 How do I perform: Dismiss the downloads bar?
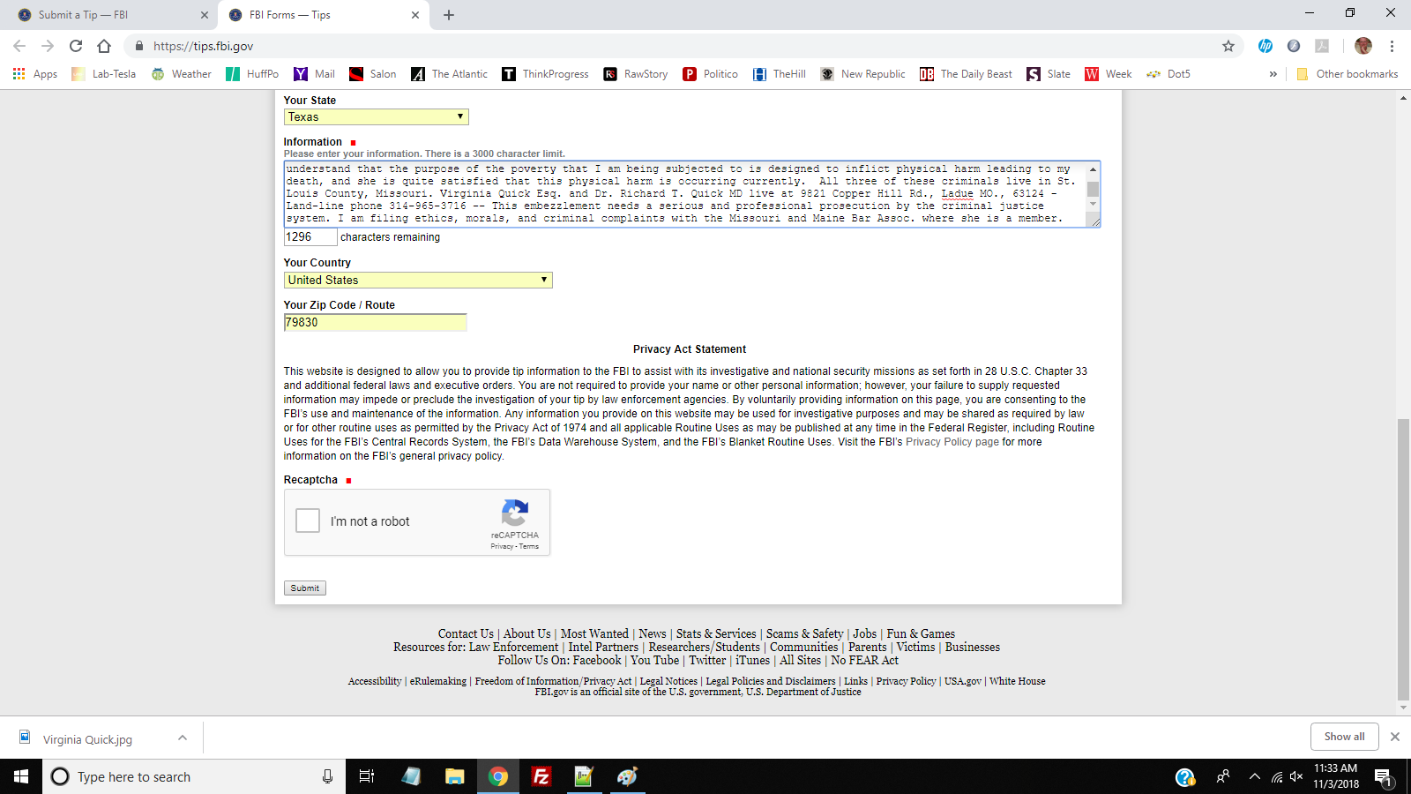tap(1394, 737)
